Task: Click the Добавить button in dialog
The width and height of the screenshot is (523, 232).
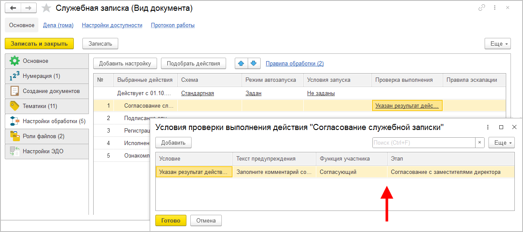Action: [173, 142]
